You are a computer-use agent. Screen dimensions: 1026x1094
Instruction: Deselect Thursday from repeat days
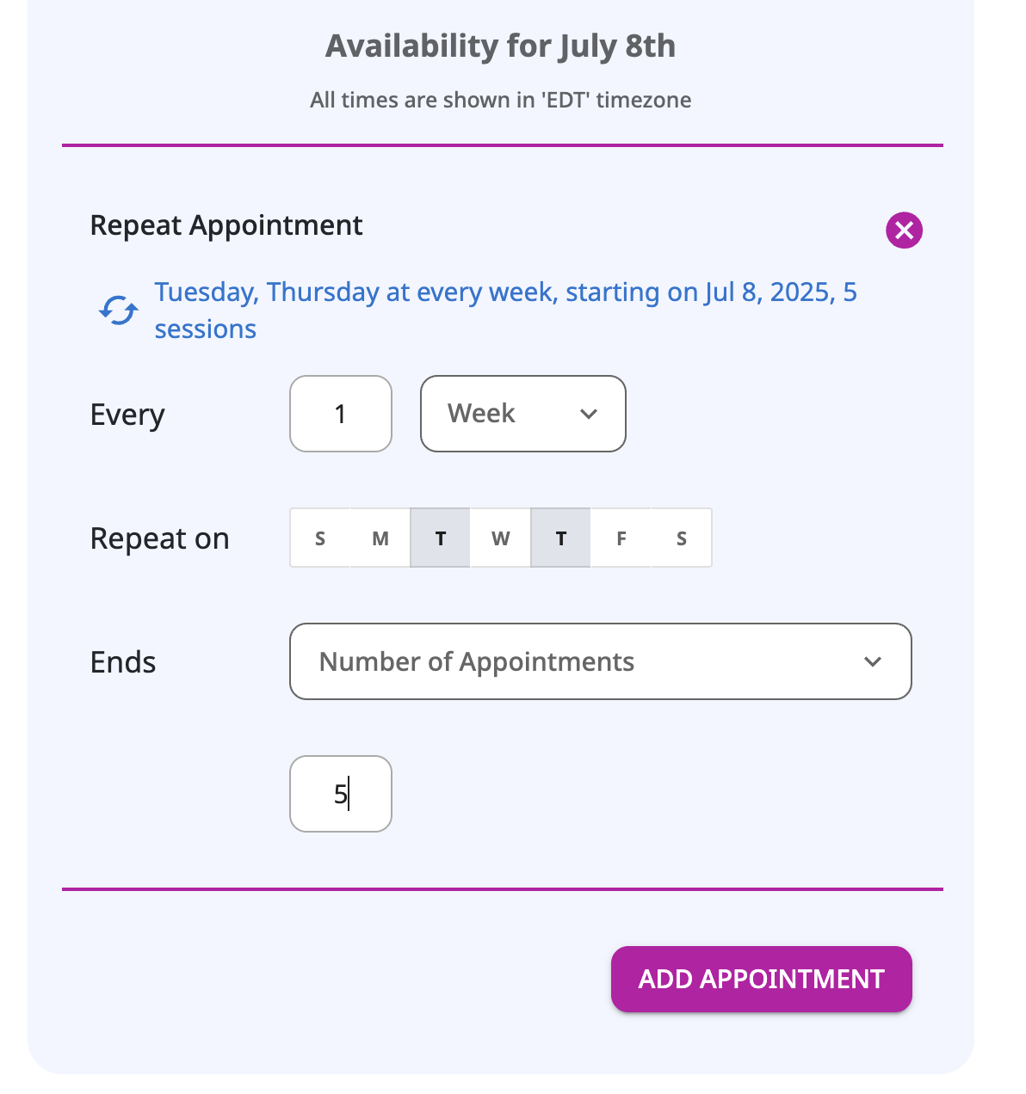point(560,538)
